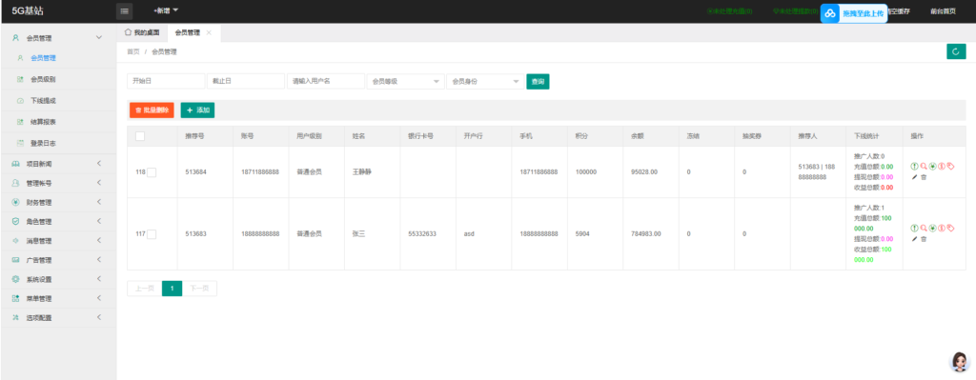976x380 pixels.
Task: Click the tag icon in 张三's row
Action: 951,229
